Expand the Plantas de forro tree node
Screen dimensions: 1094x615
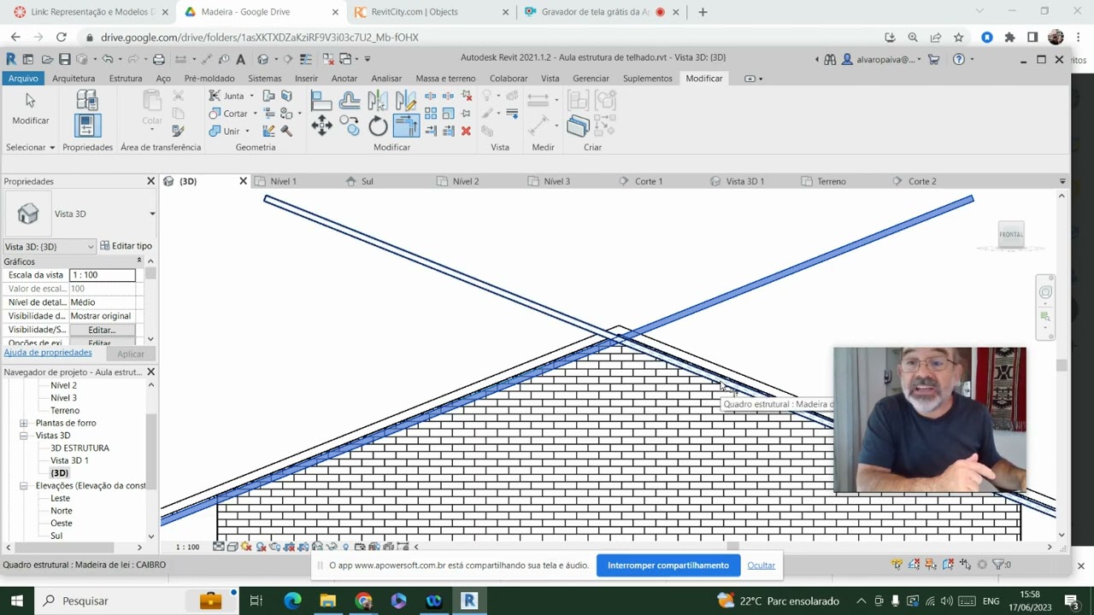(x=24, y=423)
